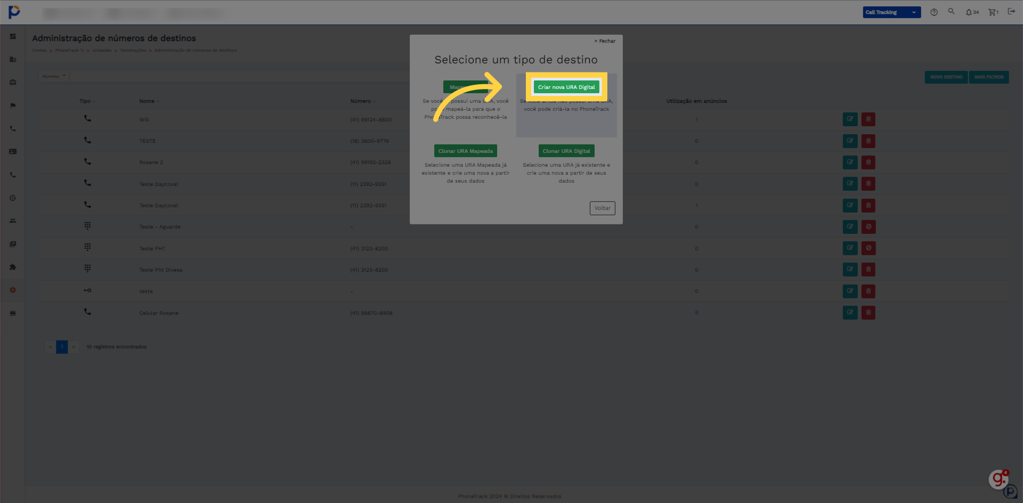
Task: Click the search magnifier icon in header
Action: tap(951, 11)
